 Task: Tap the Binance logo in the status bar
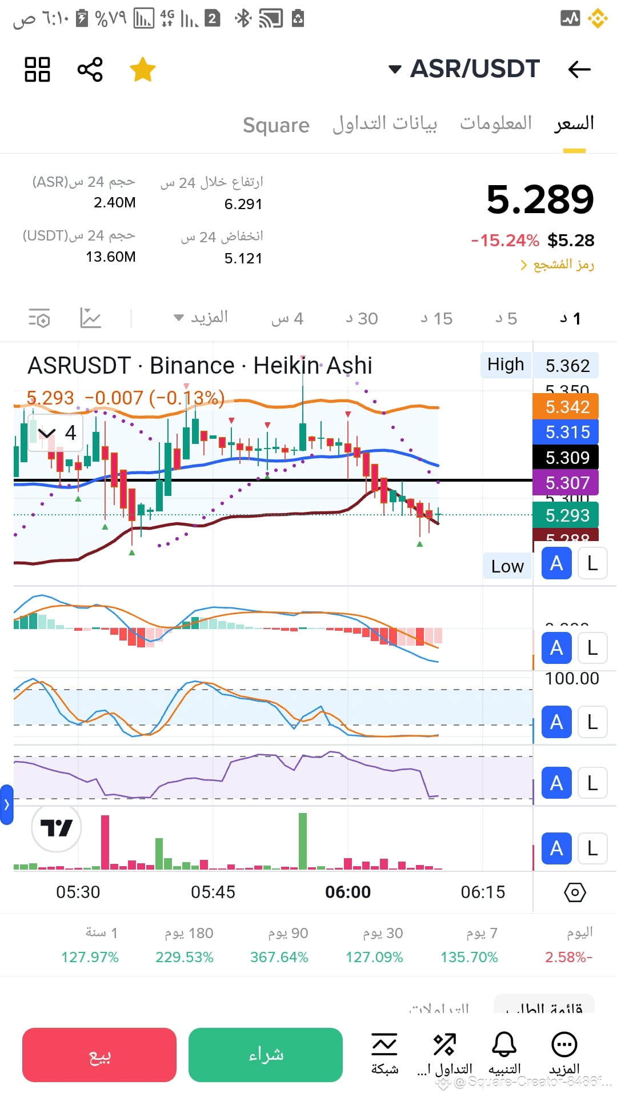598,19
